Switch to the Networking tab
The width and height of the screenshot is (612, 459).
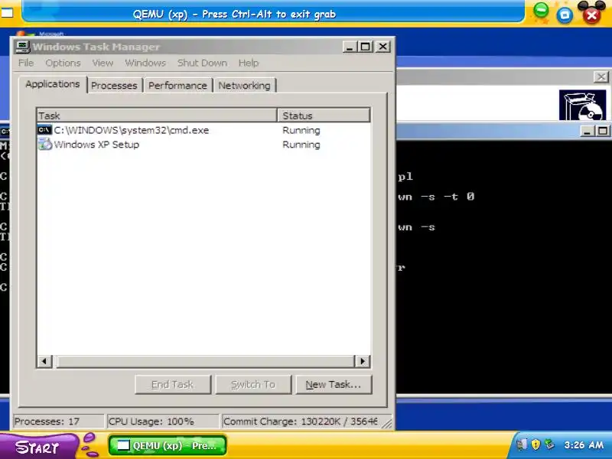[244, 86]
